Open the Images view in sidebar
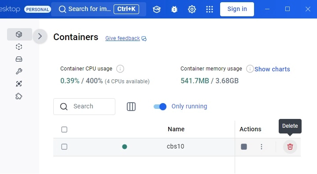 click(x=19, y=47)
